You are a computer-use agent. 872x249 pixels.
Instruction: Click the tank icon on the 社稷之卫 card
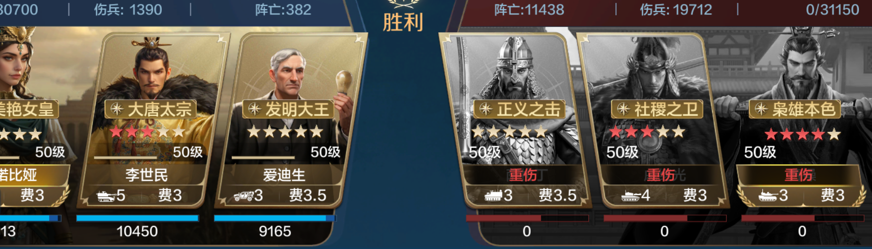click(x=631, y=196)
